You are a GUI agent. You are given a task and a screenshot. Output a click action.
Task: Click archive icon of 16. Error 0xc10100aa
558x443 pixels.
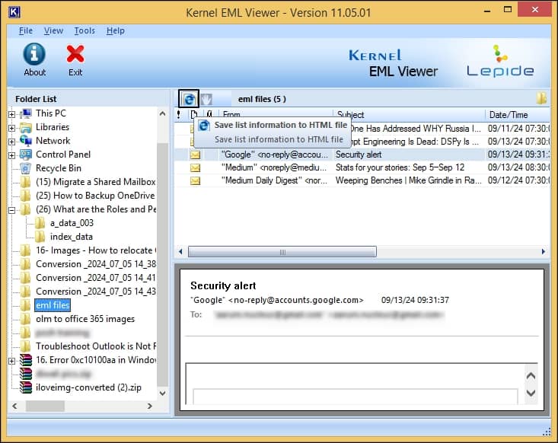pos(26,360)
